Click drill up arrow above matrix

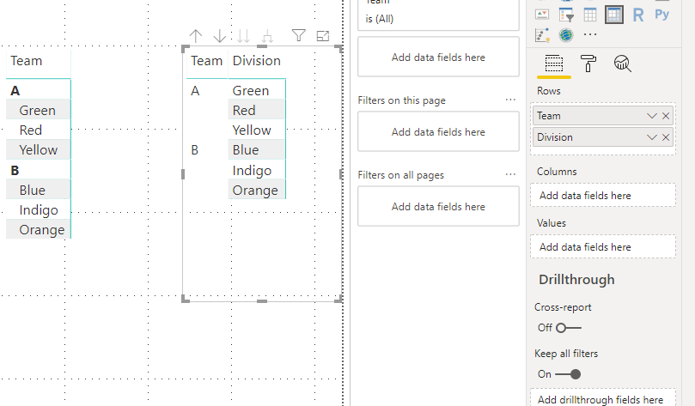(x=196, y=36)
